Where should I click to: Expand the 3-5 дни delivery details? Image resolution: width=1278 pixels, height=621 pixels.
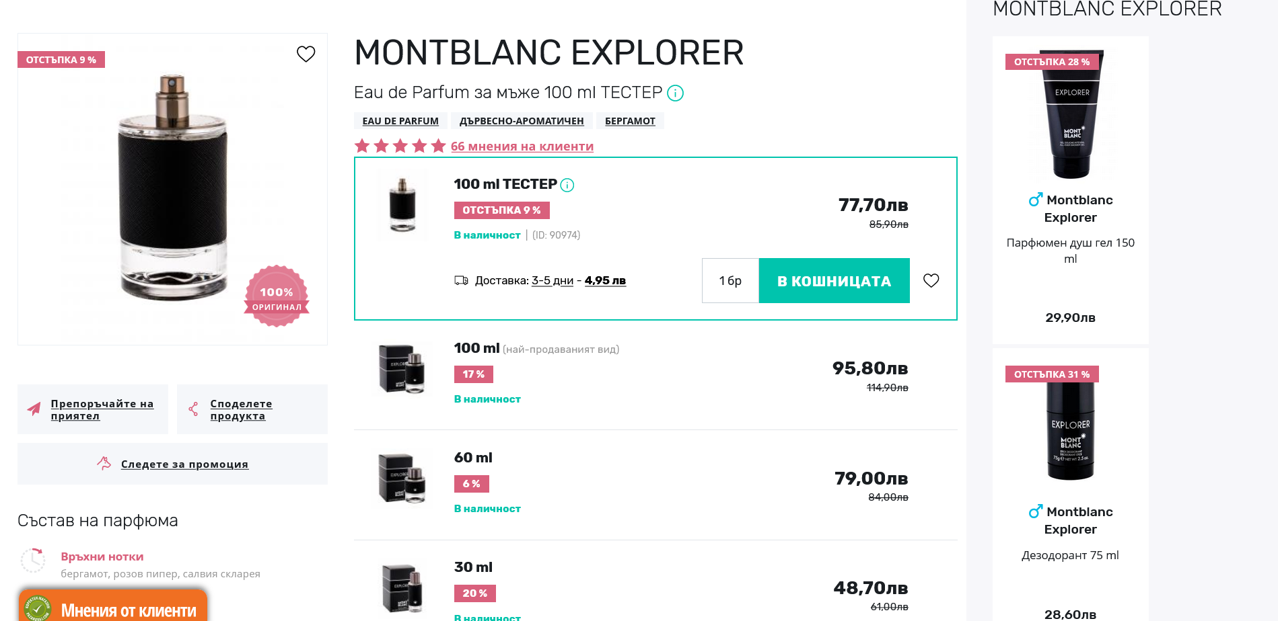[552, 281]
